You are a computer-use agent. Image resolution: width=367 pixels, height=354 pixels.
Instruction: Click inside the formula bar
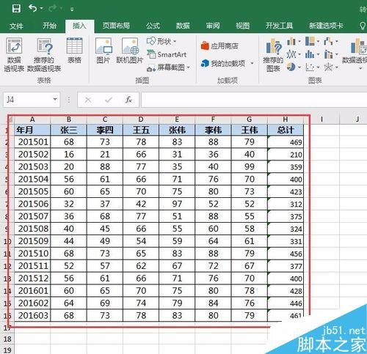pyautogui.click(x=254, y=100)
